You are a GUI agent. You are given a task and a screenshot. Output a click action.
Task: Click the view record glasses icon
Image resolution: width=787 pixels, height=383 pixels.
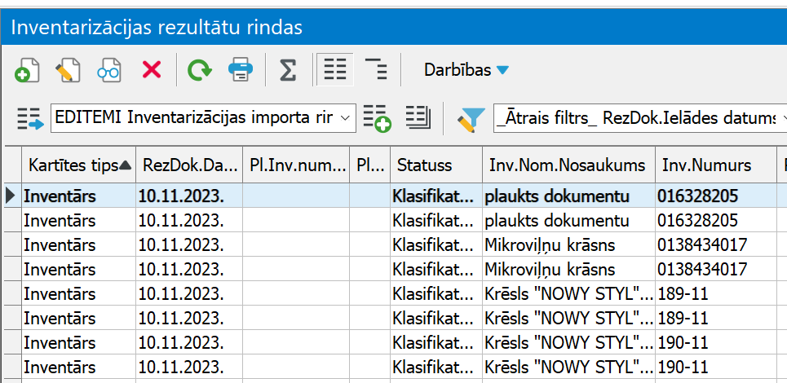click(x=109, y=70)
